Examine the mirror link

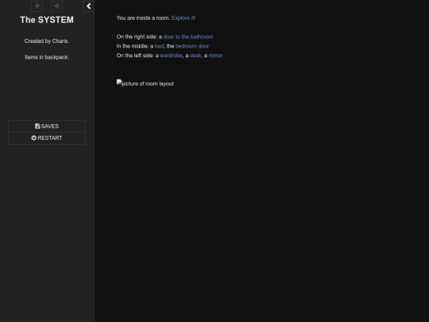[215, 56]
